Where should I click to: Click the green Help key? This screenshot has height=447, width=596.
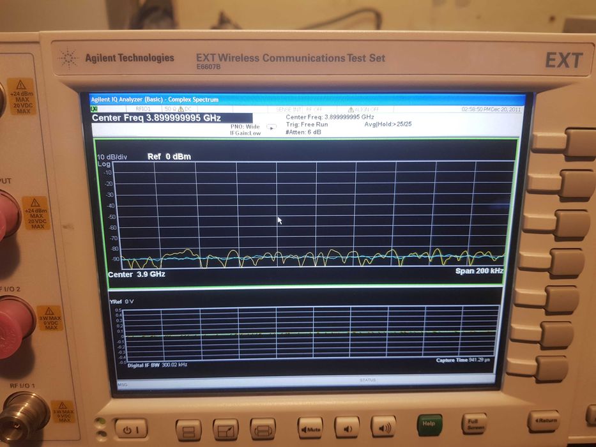429,425
